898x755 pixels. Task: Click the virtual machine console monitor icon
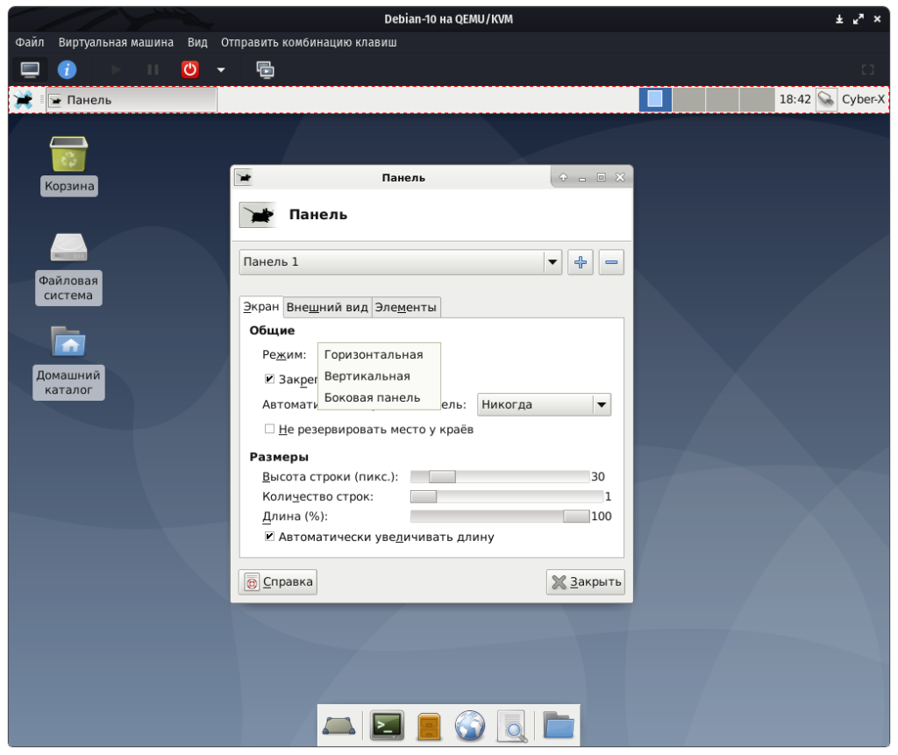pos(30,69)
